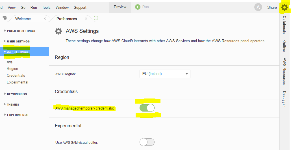This screenshot has height=150, width=291.
Task: Open the Debugger side panel
Action: (284, 99)
